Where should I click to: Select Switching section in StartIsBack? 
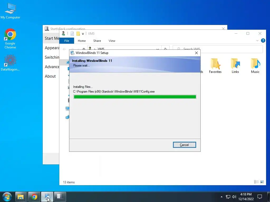(52, 57)
